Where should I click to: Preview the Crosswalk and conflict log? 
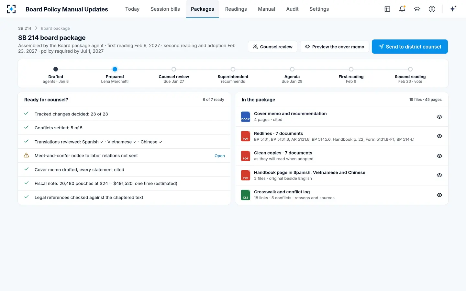[439, 195]
